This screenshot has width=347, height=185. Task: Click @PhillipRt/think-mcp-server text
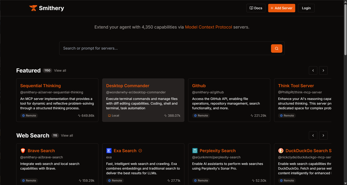300,92
